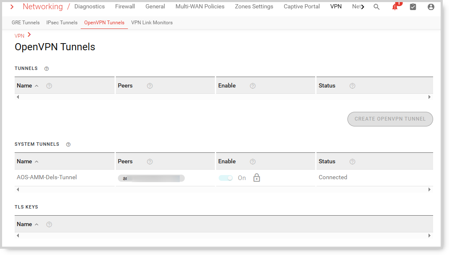Image resolution: width=449 pixels, height=255 pixels.
Task: Click help icon next to TUNNELS heading
Action: 46,69
